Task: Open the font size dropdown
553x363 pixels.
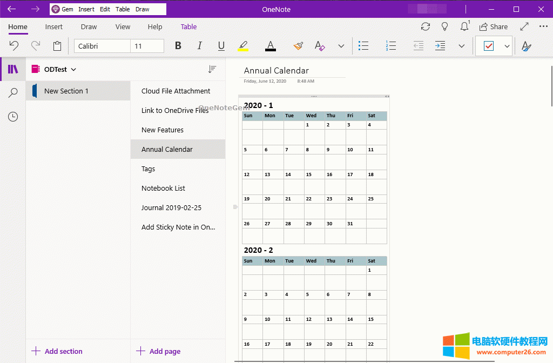Action: 147,46
